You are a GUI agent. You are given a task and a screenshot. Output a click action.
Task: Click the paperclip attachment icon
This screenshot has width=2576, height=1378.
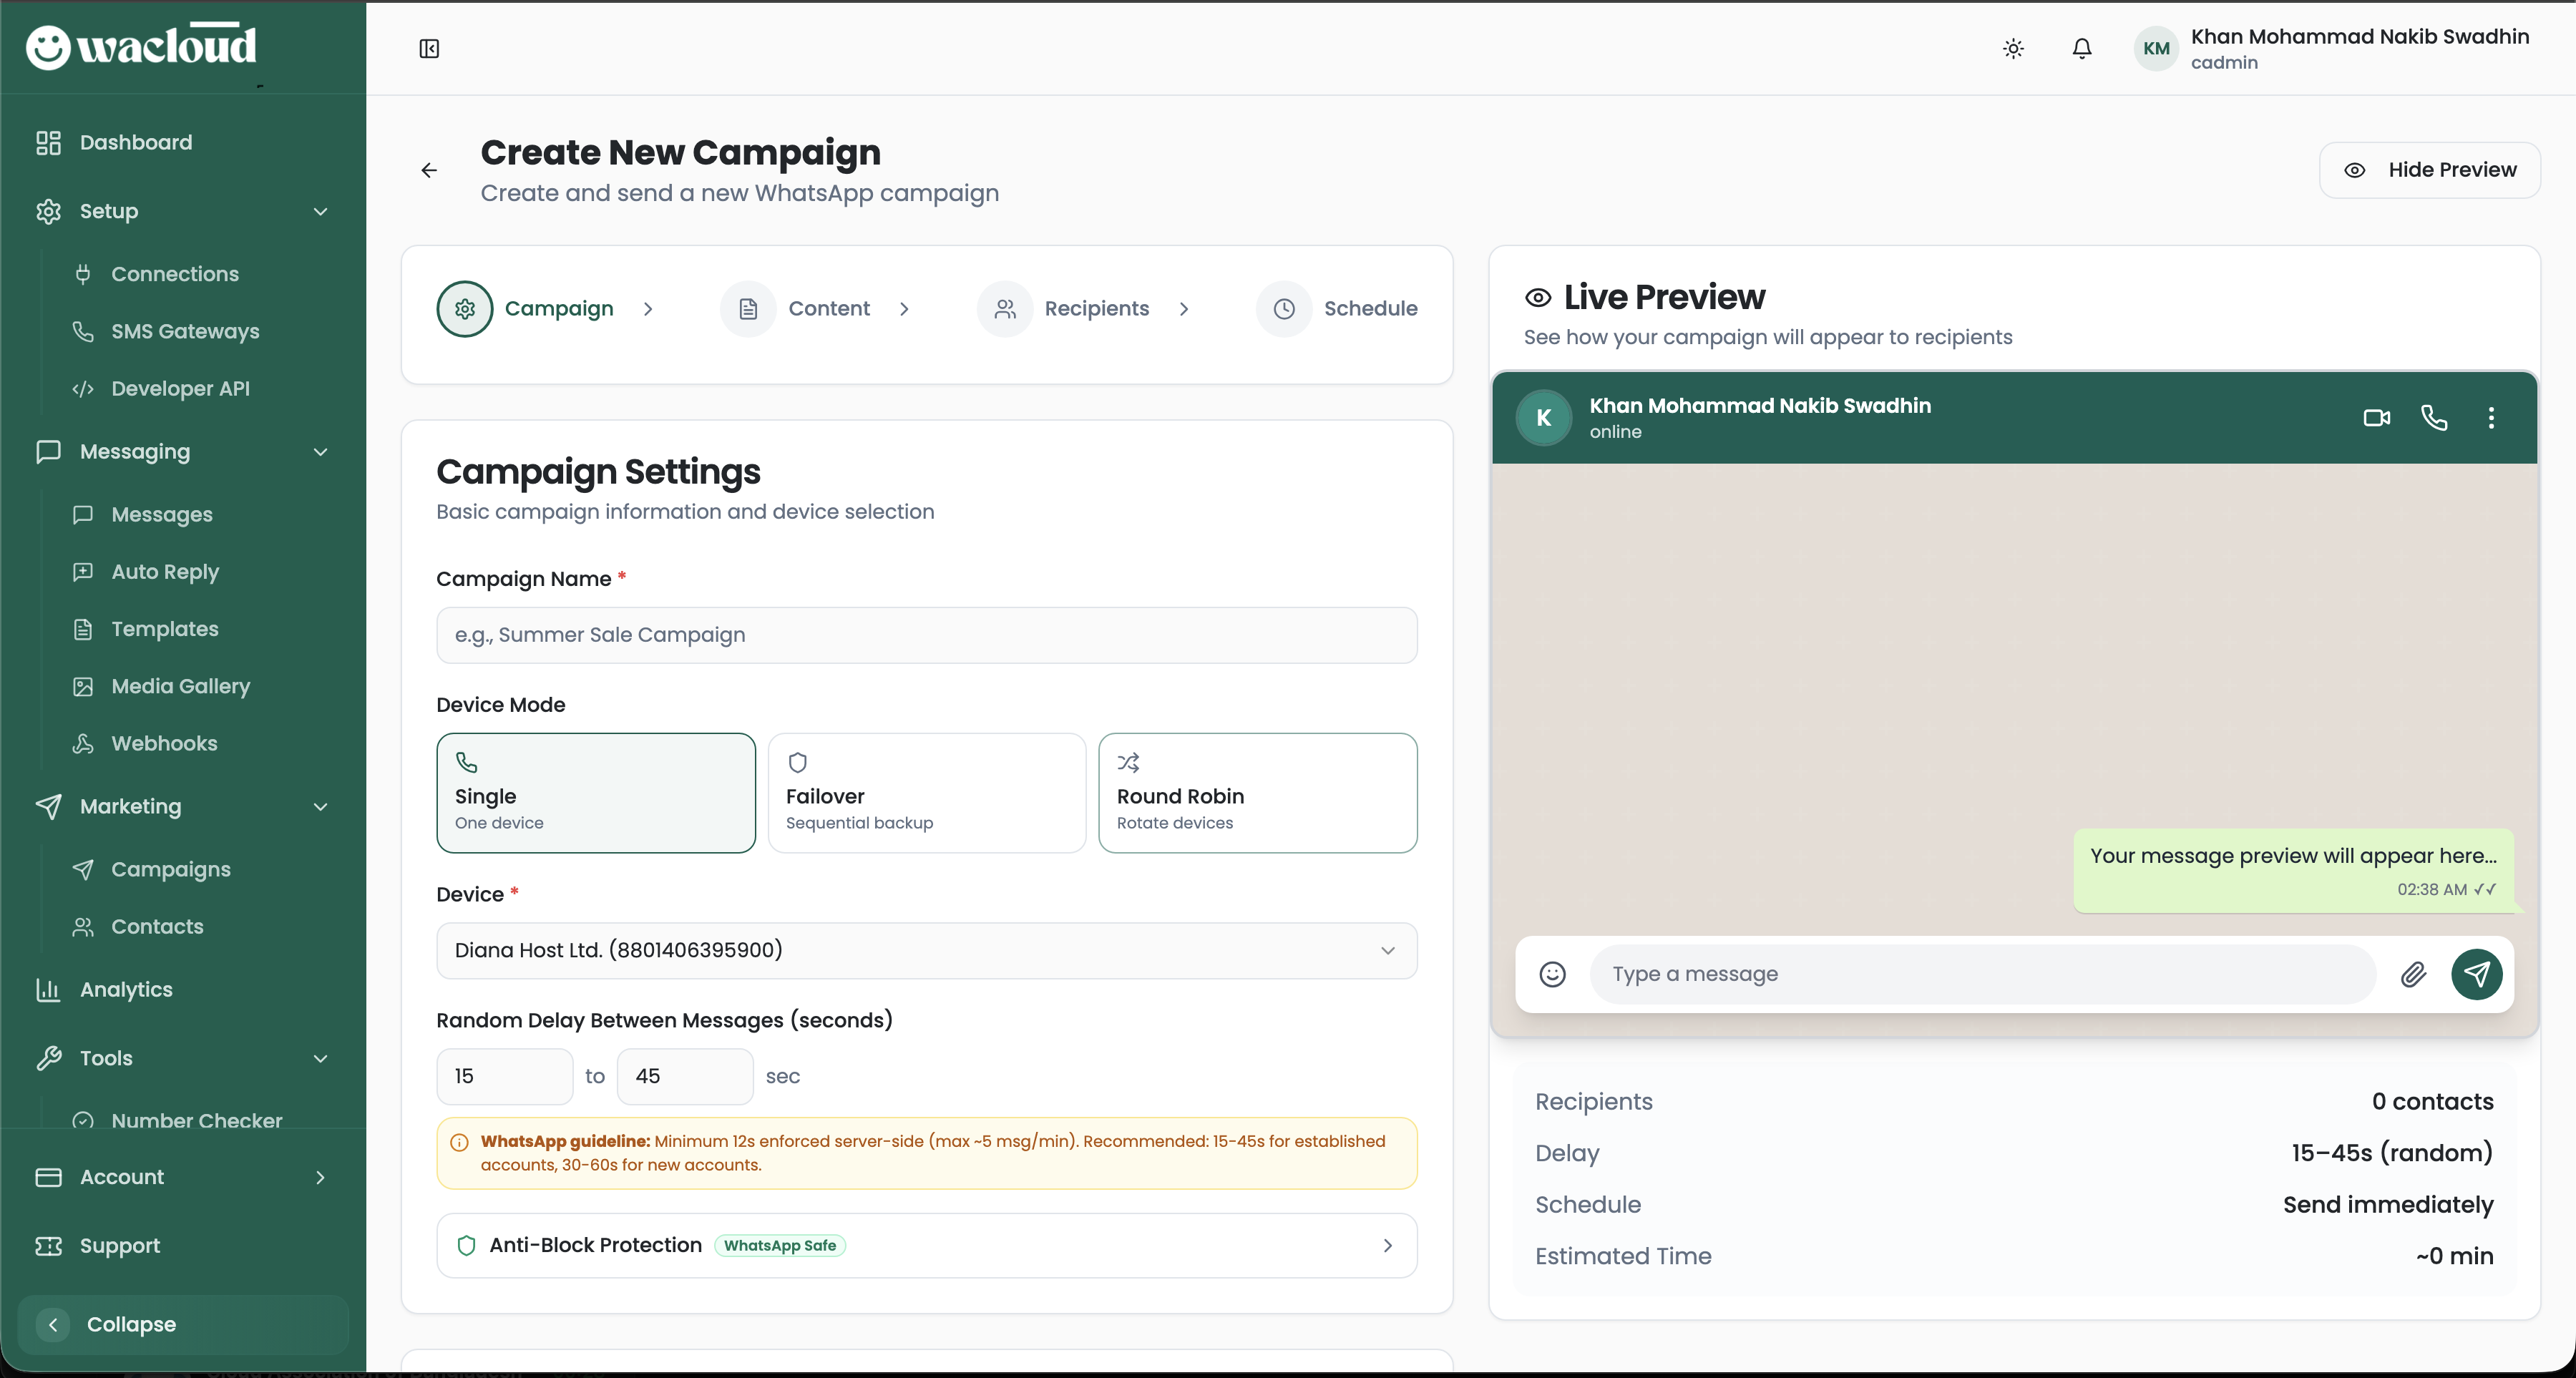2413,974
